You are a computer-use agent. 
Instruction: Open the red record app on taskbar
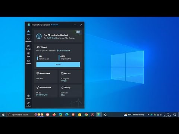(x=92, y=115)
